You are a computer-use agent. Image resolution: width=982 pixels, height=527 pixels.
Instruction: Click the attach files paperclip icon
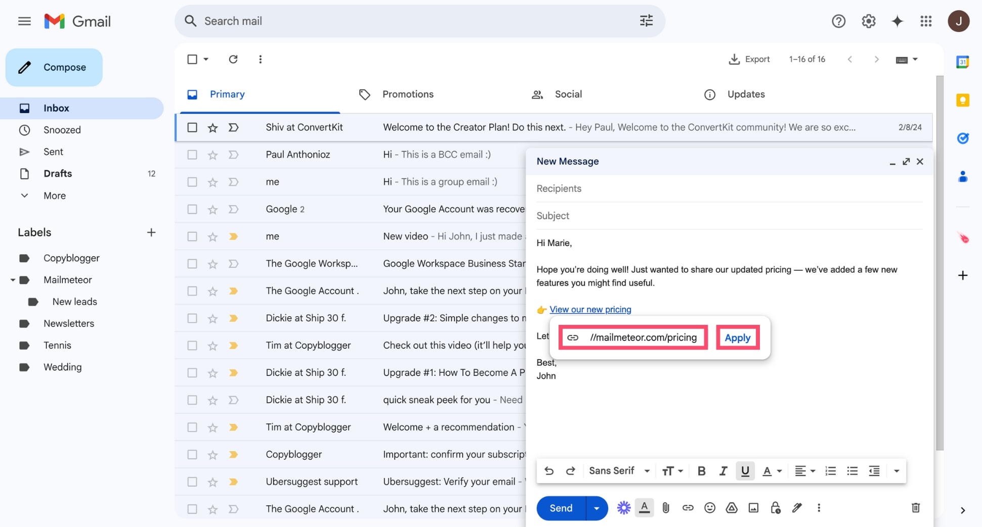click(x=666, y=508)
